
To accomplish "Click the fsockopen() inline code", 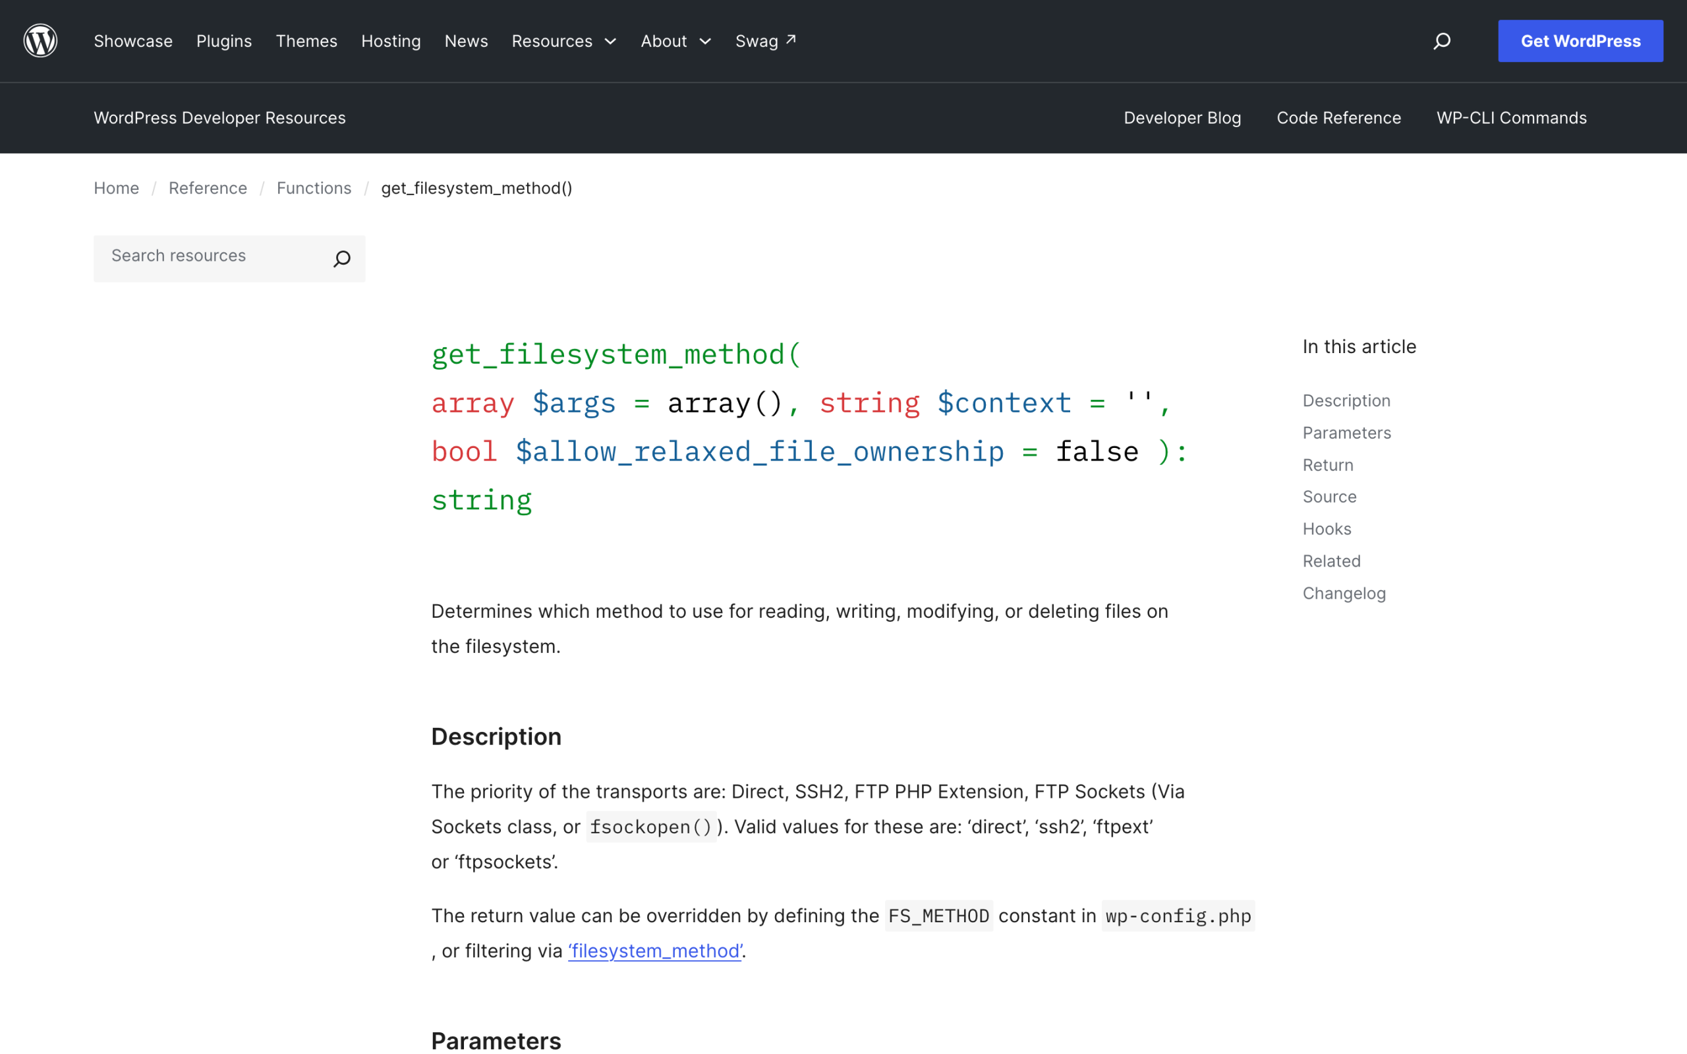I will pos(651,827).
